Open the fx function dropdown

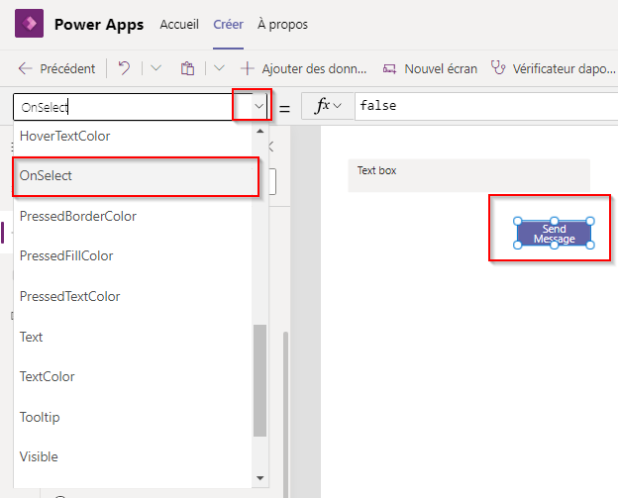328,106
